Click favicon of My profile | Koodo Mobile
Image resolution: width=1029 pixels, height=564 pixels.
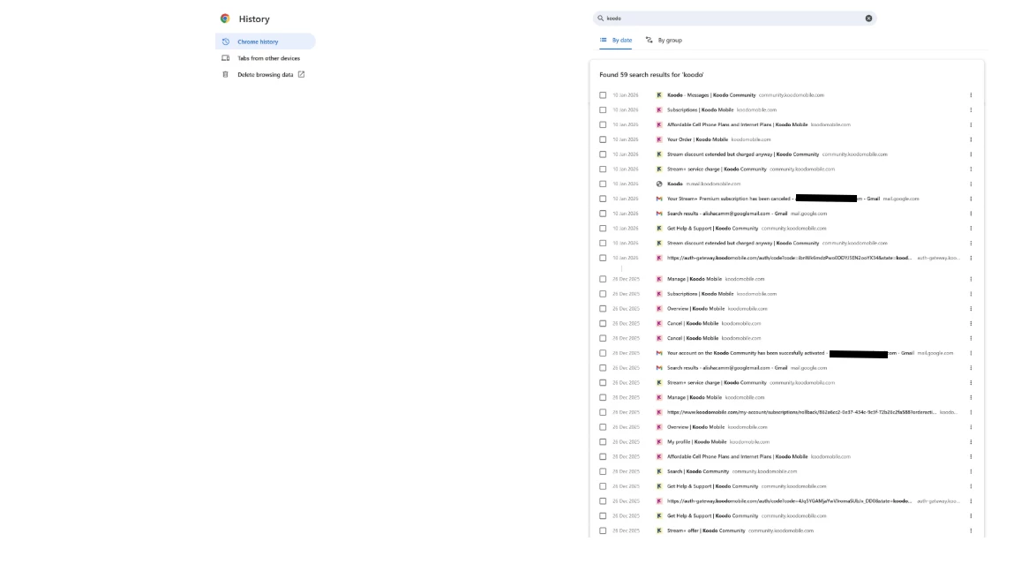(659, 442)
